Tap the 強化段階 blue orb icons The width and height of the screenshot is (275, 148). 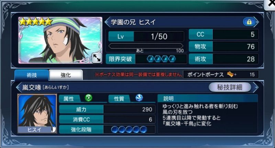(129, 129)
